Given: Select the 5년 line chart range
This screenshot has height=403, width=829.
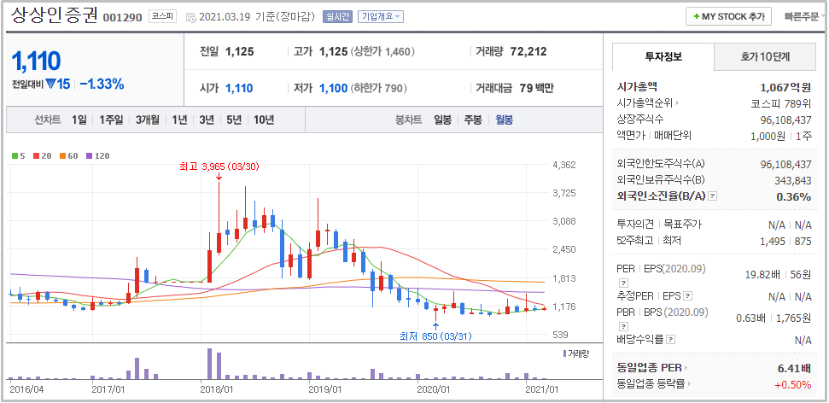Looking at the screenshot, I should pyautogui.click(x=234, y=120).
